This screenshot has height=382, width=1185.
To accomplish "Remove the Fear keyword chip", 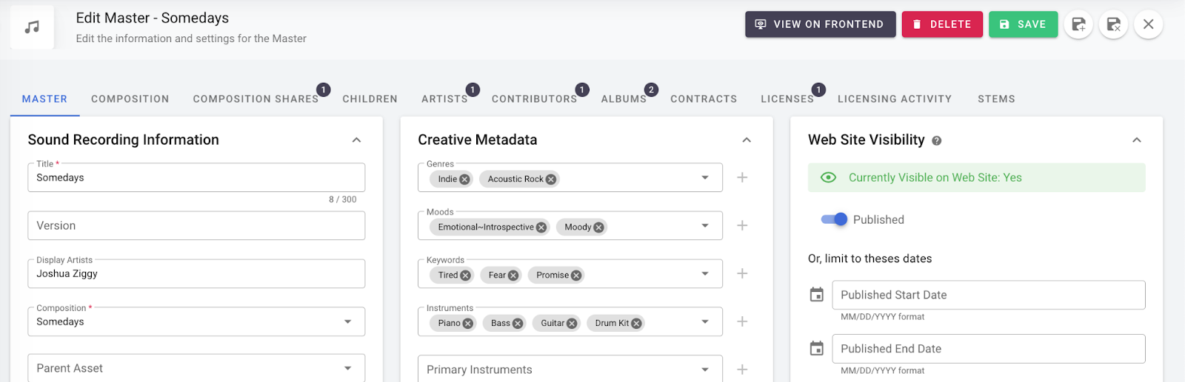I will coord(513,276).
